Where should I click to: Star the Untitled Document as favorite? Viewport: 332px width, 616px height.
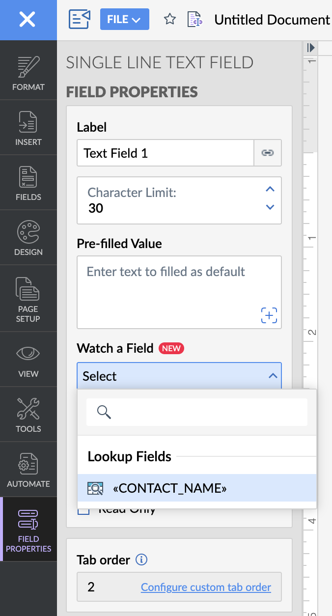coord(170,20)
